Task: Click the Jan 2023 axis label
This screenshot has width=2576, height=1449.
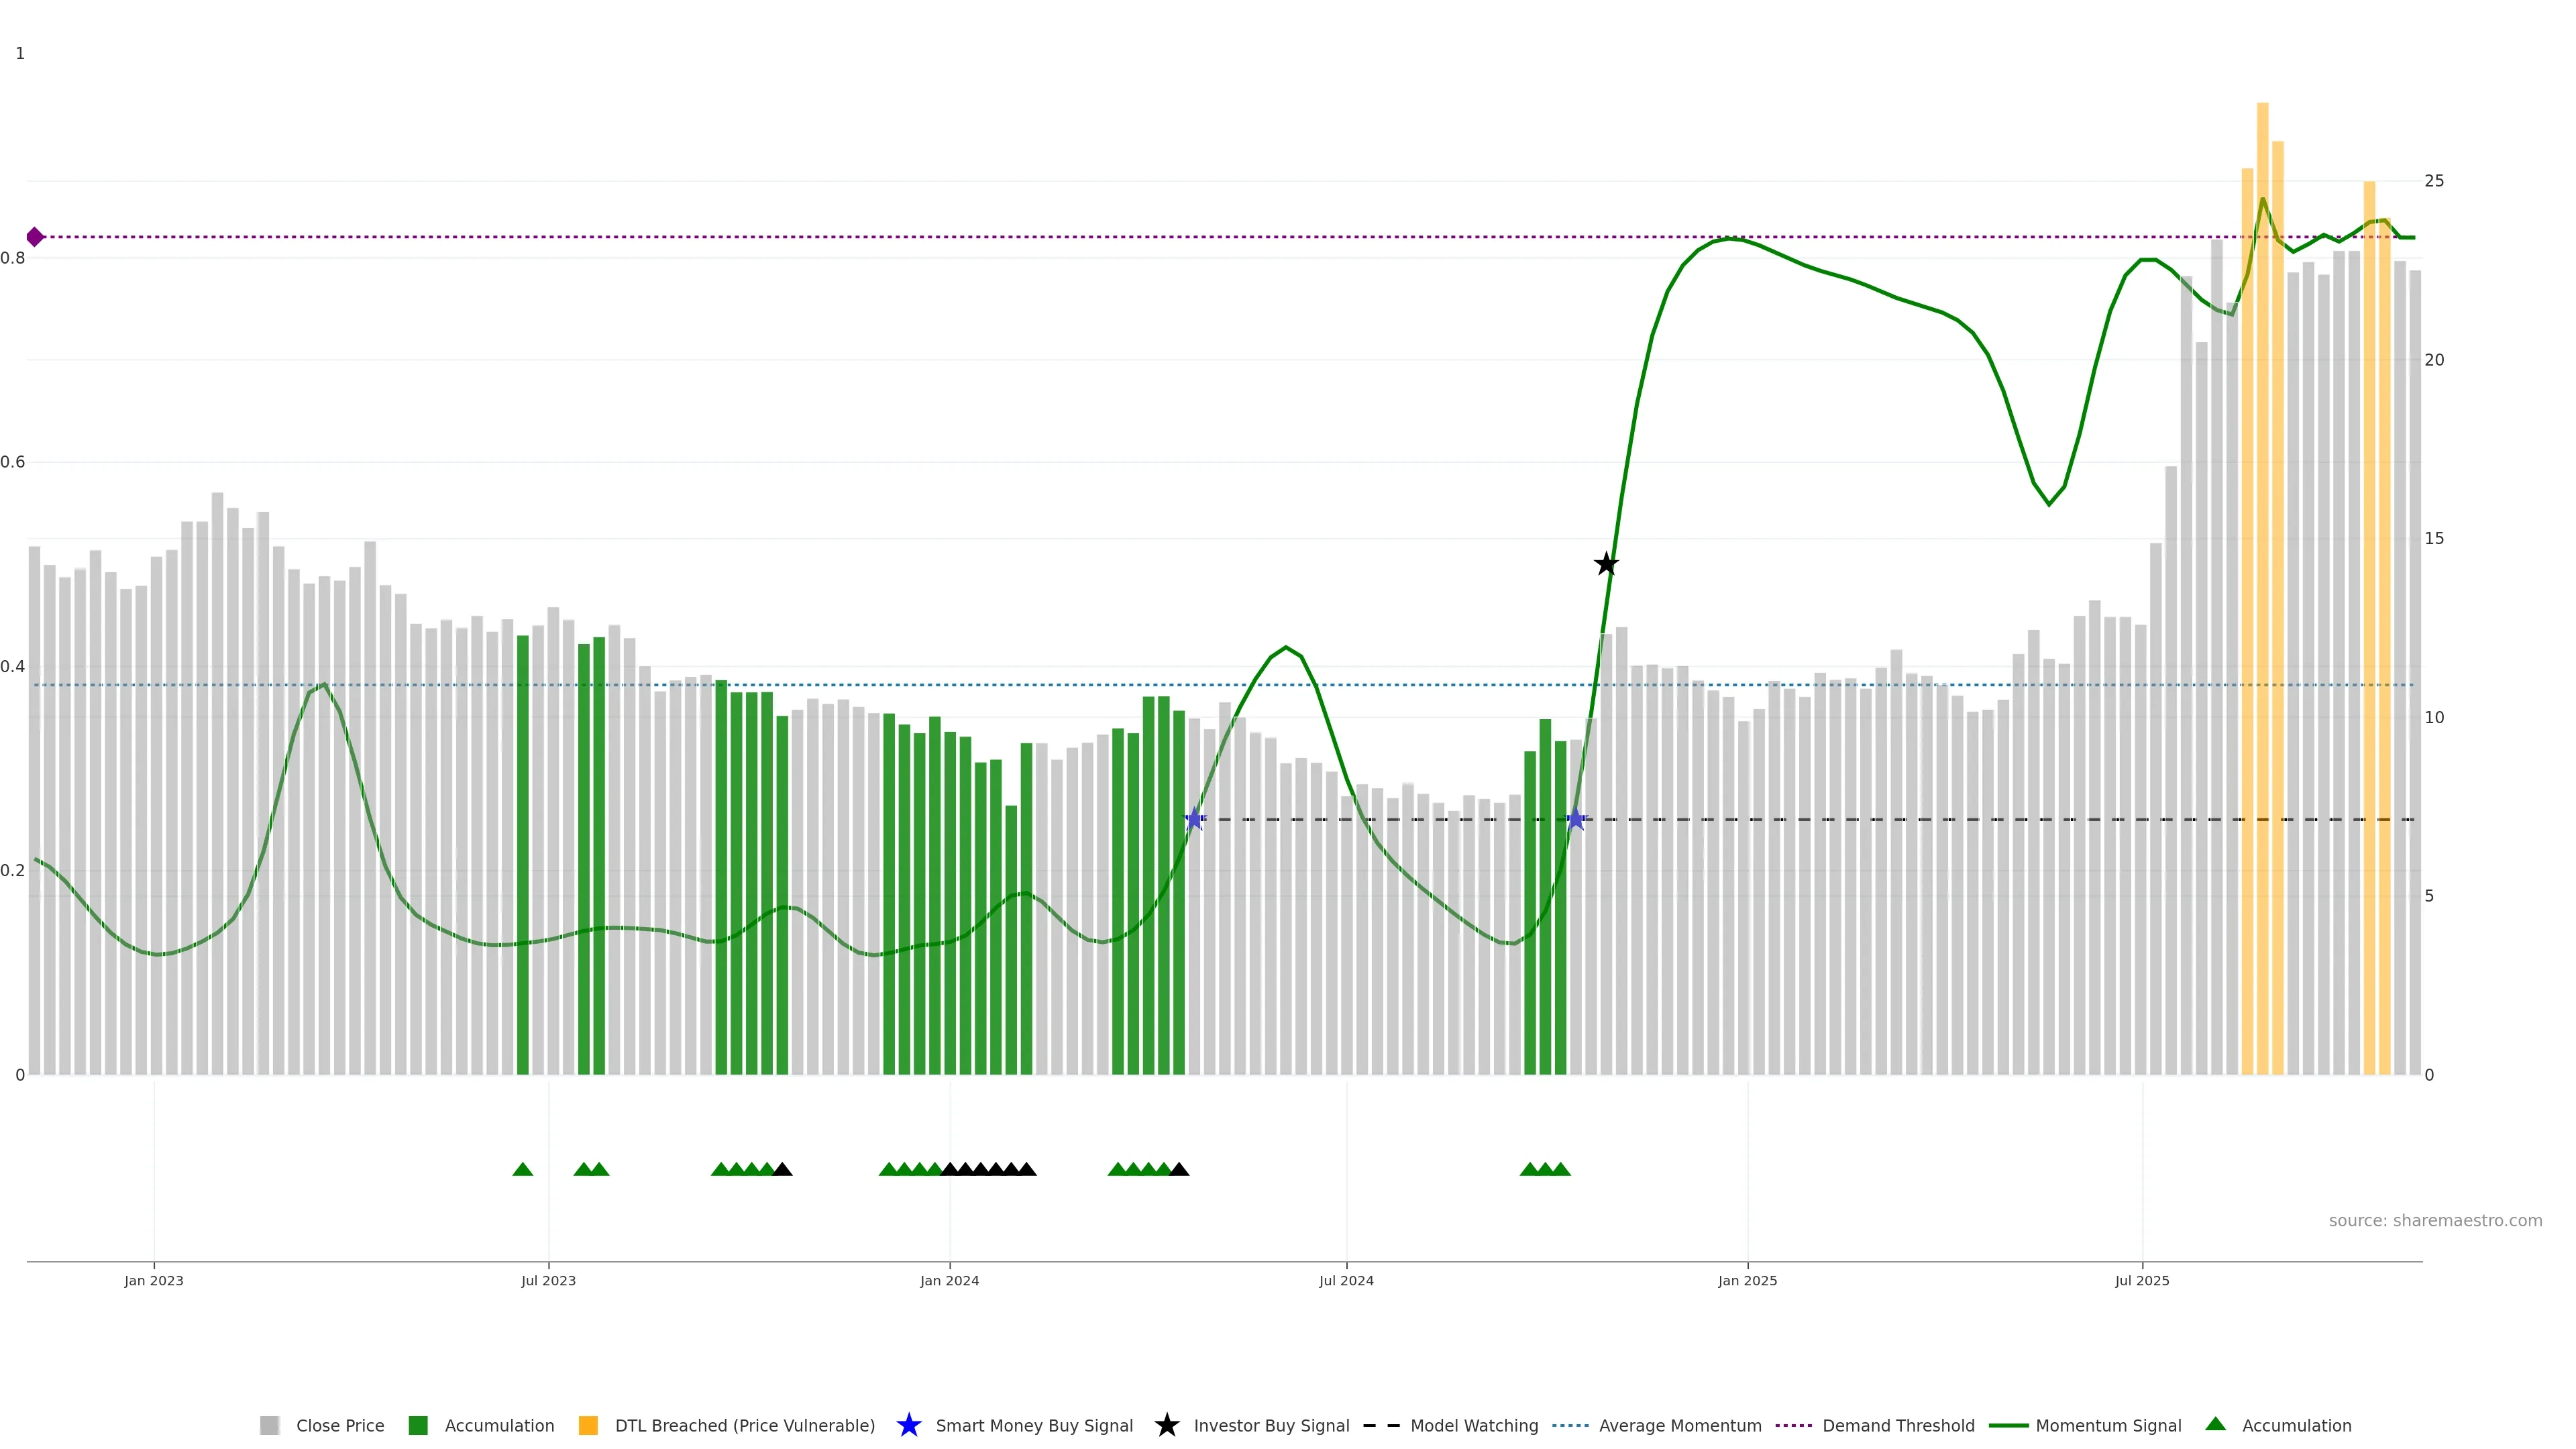Action: click(154, 1280)
